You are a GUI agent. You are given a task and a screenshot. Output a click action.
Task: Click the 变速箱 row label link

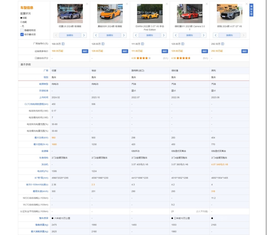(x=45, y=151)
